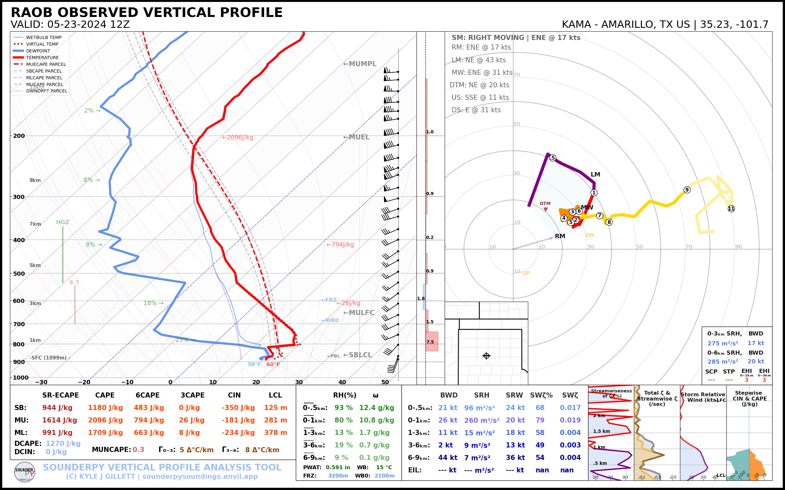Viewport: 785px width, 490px height.
Task: Click the circled 7 marker on the hodograph
Action: click(599, 216)
